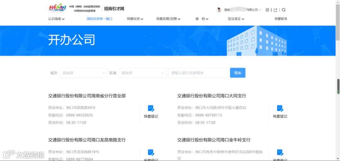Select 交通银行股份有限公司海口龙昆南路支行 heading
Viewport: 340px width, 161px height.
coord(87,140)
